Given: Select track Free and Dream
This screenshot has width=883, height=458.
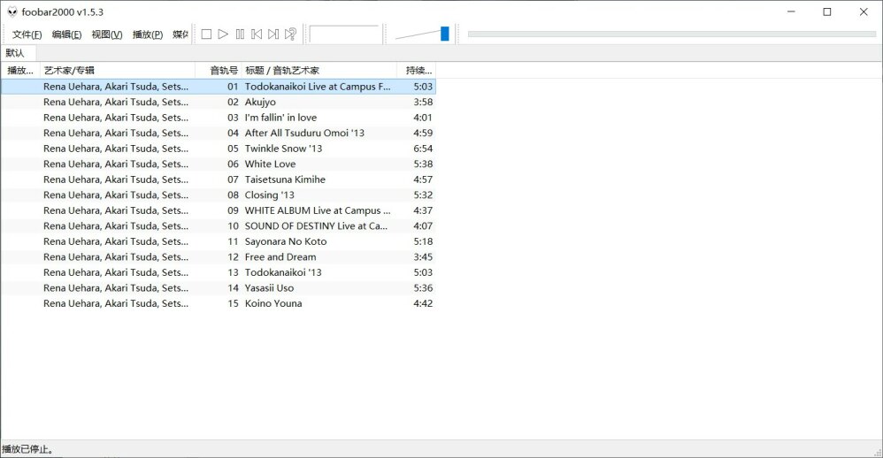Looking at the screenshot, I should coord(218,256).
